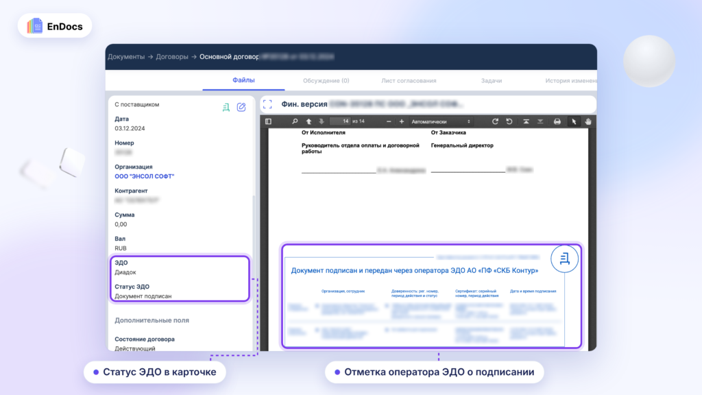Select the text cursor tool
This screenshot has width=702, height=395.
[x=574, y=121]
